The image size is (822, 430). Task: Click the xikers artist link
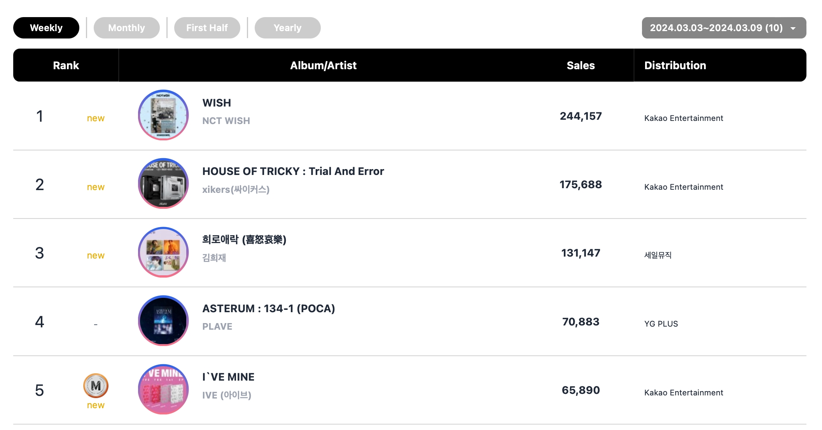pyautogui.click(x=236, y=190)
